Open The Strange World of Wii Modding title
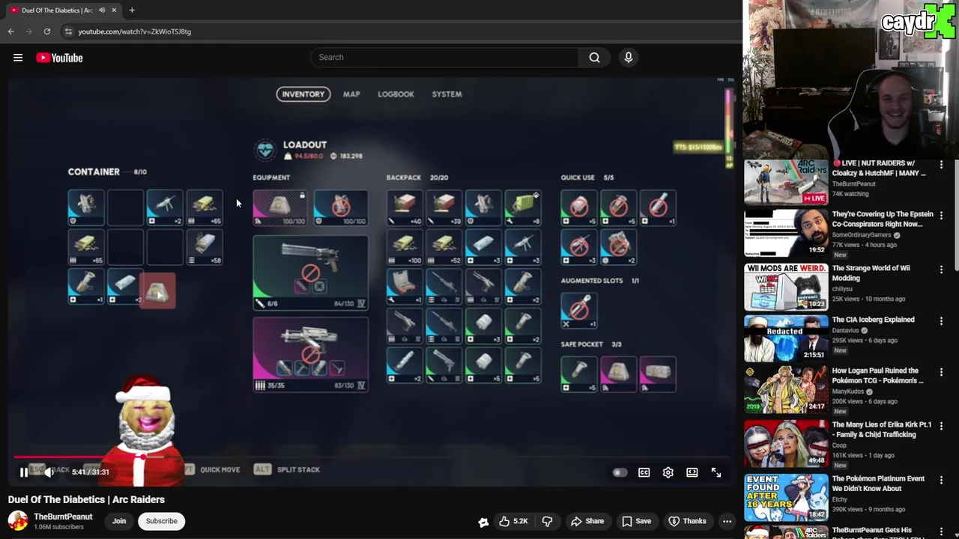The width and height of the screenshot is (959, 539). point(871,272)
